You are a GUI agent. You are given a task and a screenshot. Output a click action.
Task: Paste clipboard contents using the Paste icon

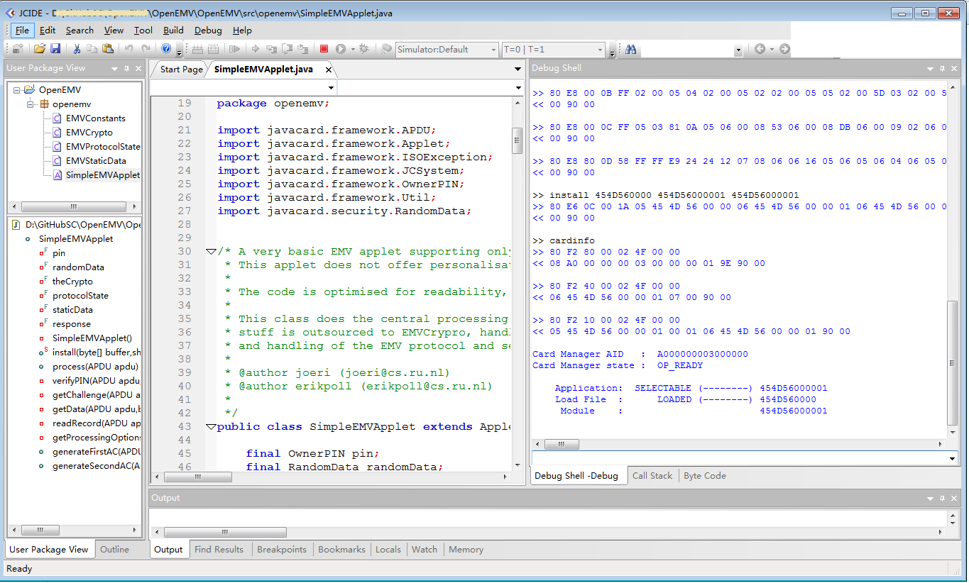point(107,49)
